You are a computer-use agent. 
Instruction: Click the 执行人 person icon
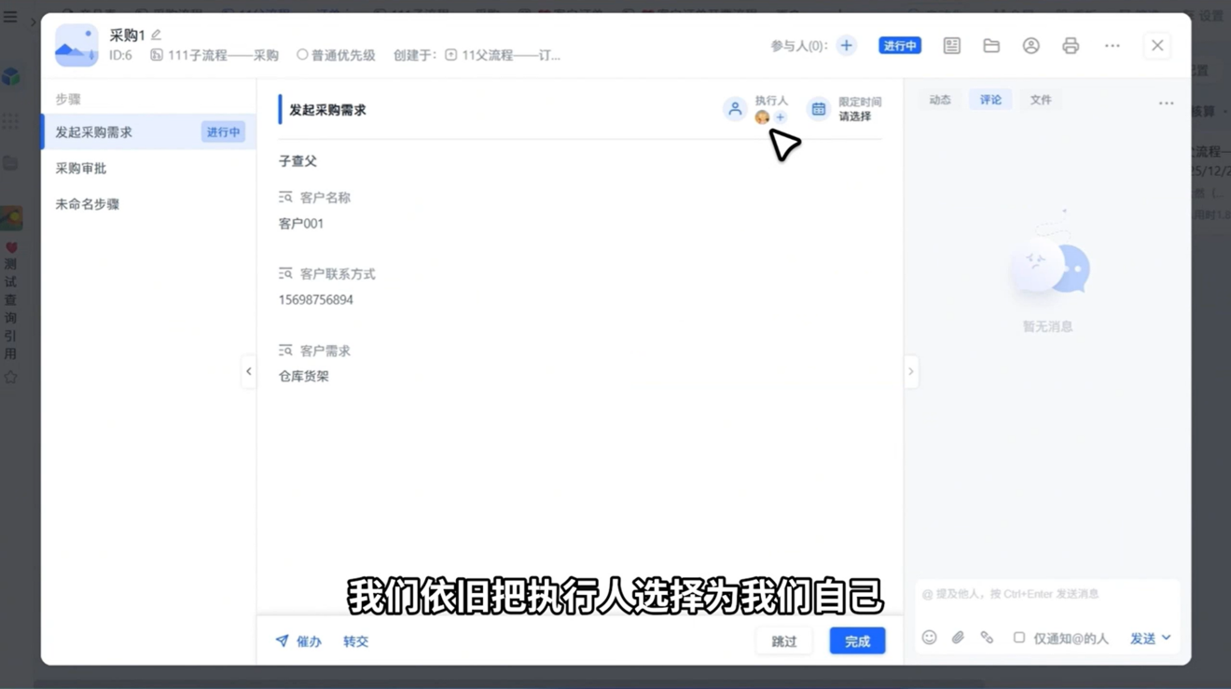[x=735, y=109]
